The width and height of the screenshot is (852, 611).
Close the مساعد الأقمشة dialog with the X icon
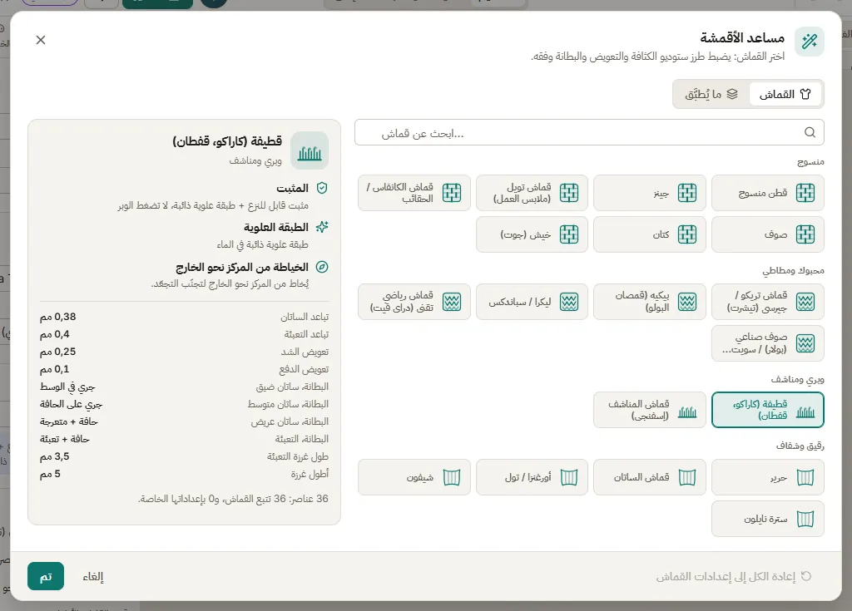tap(41, 40)
